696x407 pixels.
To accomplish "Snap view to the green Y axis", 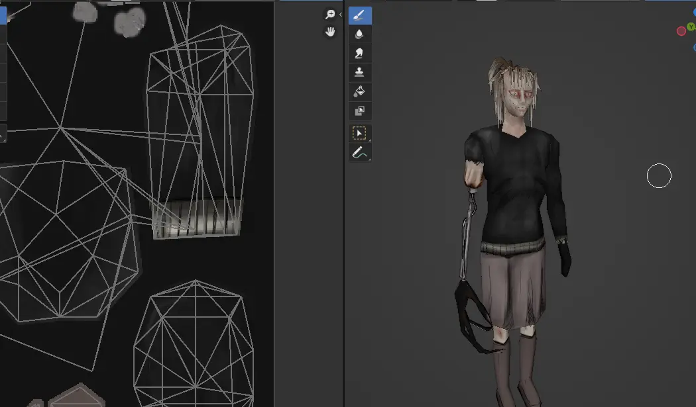I will point(691,27).
